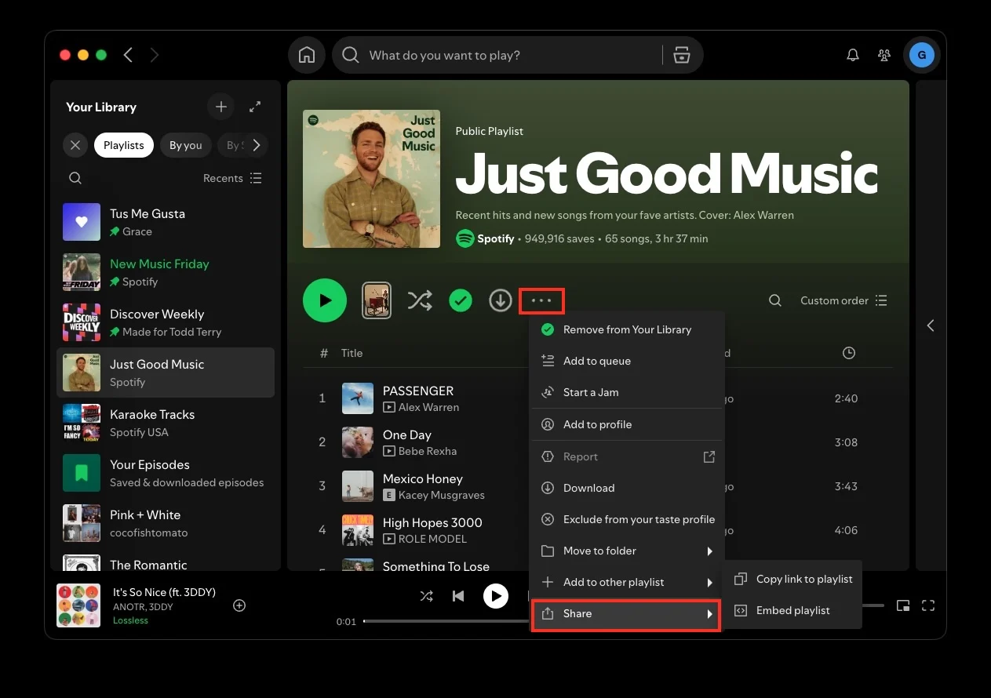
Task: Expand the right sidebar panel arrow
Action: pos(931,325)
